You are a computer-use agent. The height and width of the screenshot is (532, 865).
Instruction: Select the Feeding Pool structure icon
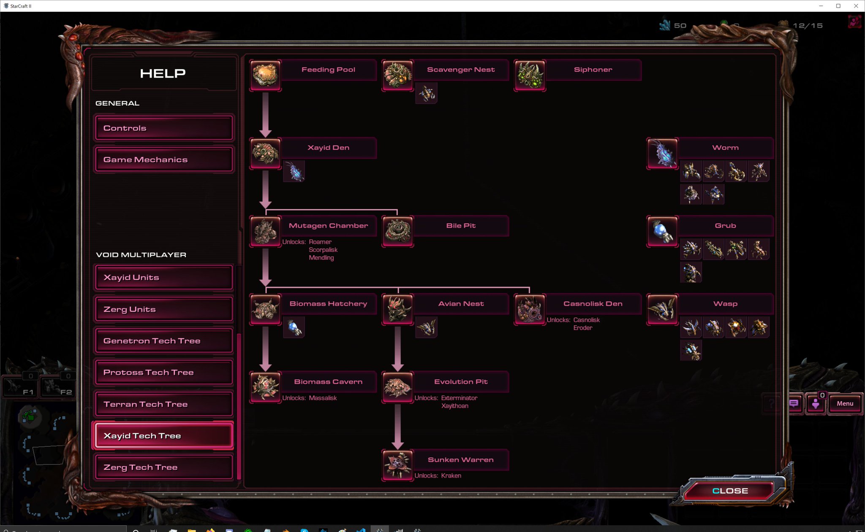pyautogui.click(x=265, y=75)
